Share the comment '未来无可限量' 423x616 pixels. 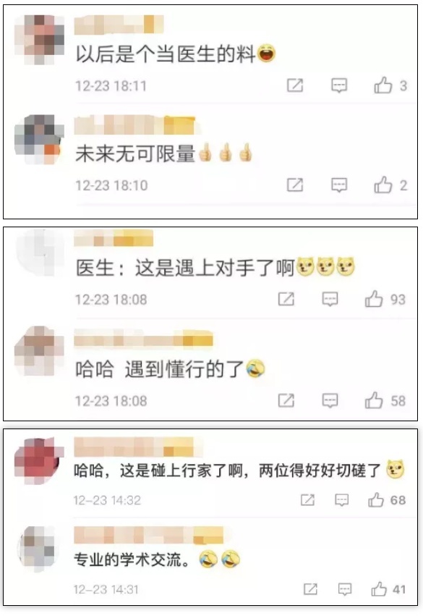coord(295,185)
